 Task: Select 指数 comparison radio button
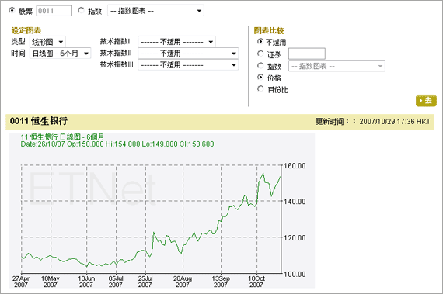click(x=260, y=66)
